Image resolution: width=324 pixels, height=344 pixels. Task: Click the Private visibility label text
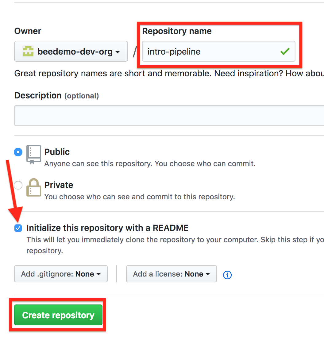59,185
